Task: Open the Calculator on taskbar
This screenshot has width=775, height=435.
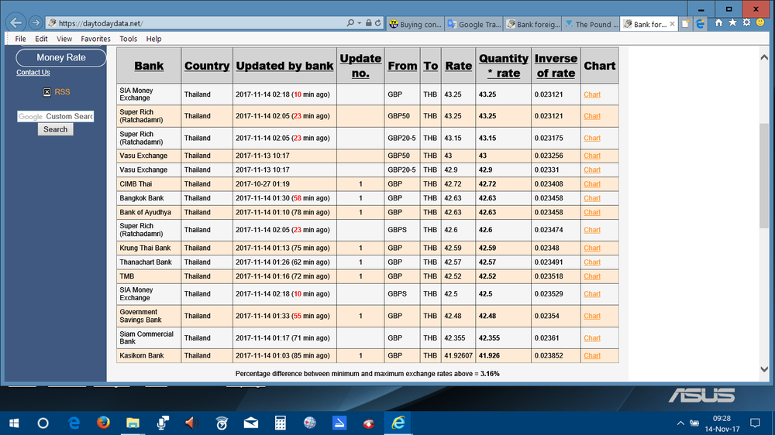Action: 281,423
